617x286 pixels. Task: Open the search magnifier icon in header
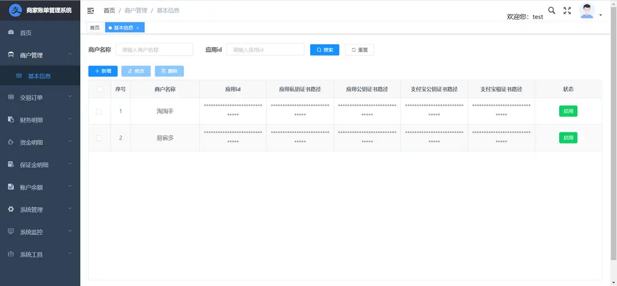[552, 11]
